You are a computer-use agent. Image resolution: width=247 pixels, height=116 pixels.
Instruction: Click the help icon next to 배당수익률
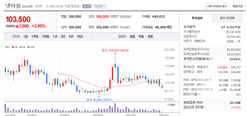[199, 94]
